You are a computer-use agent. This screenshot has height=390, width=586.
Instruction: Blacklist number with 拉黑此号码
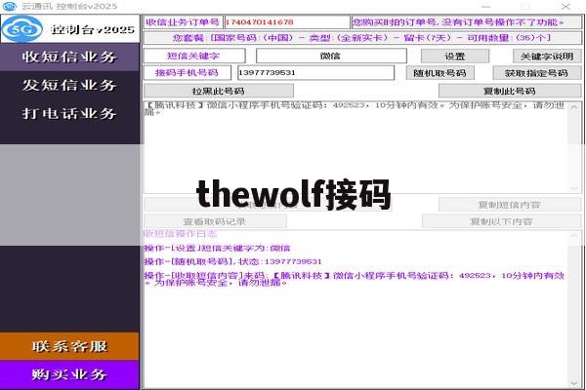219,91
